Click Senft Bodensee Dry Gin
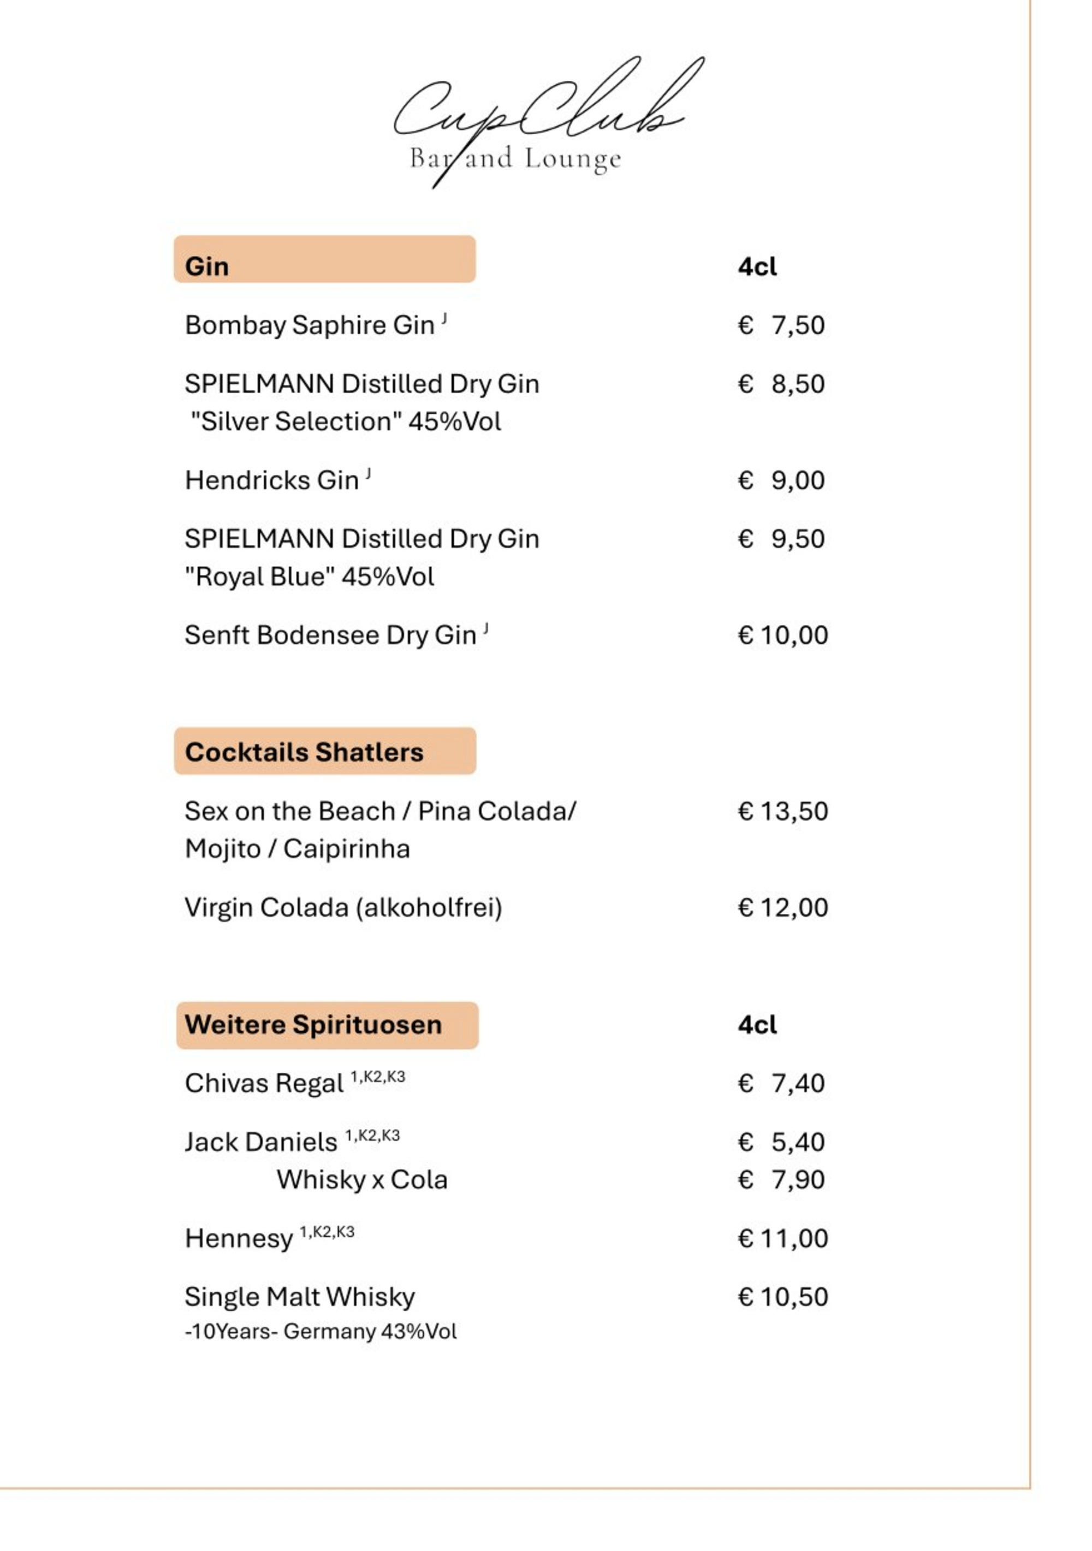The width and height of the screenshot is (1092, 1551). pyautogui.click(x=336, y=635)
